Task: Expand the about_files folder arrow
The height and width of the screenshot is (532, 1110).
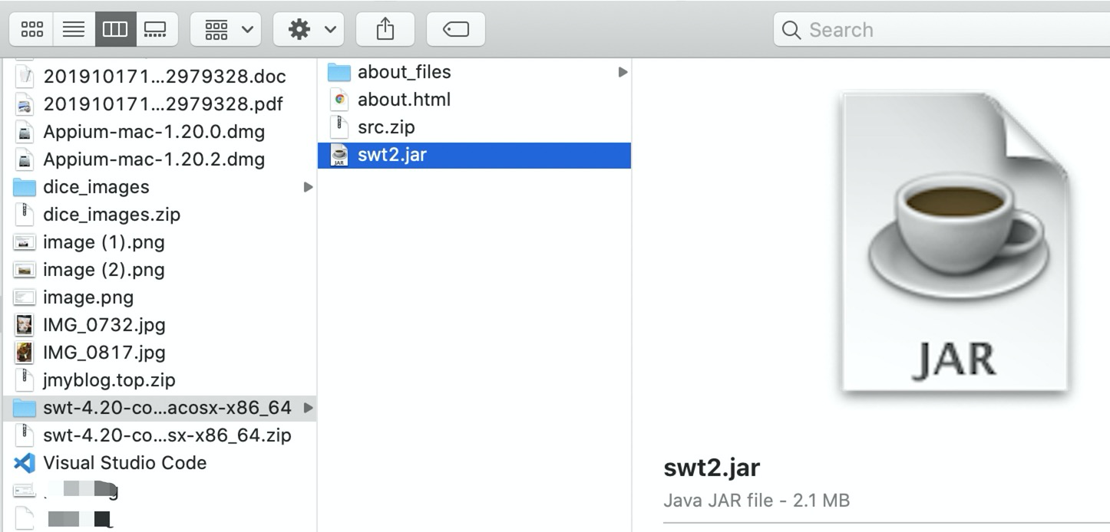Action: (623, 72)
